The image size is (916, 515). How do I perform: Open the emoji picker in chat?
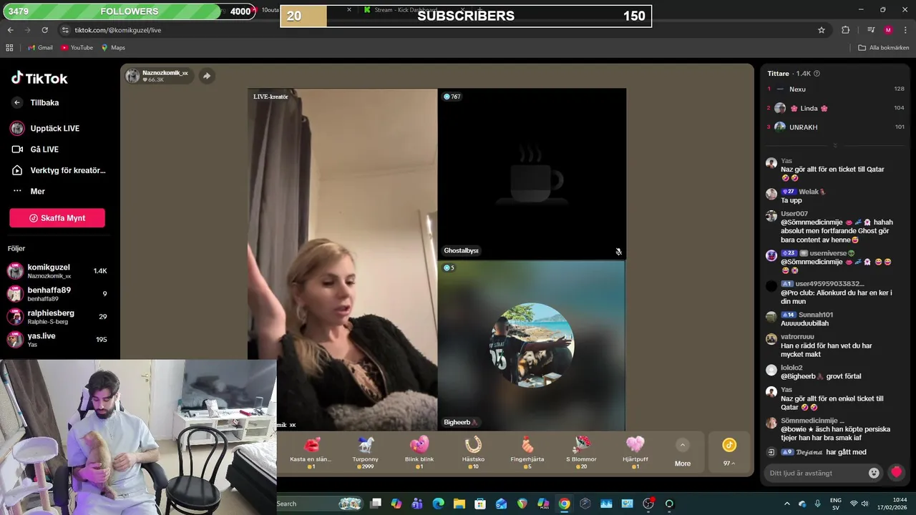tap(874, 473)
